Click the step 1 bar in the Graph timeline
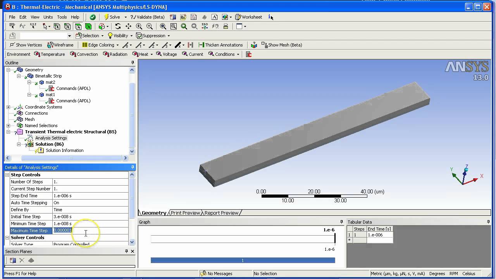Viewport: 496px width, 279px height. (x=243, y=260)
